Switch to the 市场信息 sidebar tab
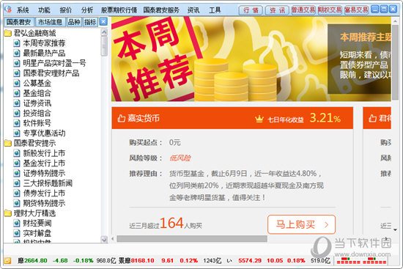This screenshot has height=269, width=403. [50, 22]
